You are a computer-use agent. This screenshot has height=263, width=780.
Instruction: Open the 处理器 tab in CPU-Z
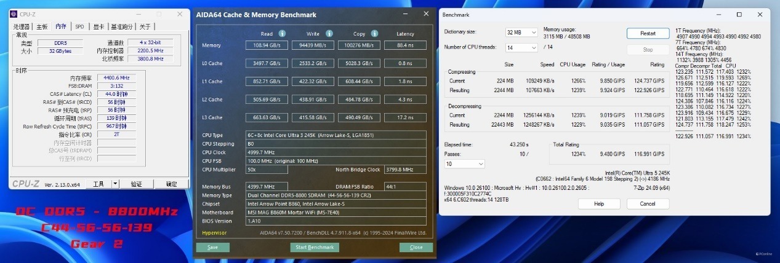22,26
